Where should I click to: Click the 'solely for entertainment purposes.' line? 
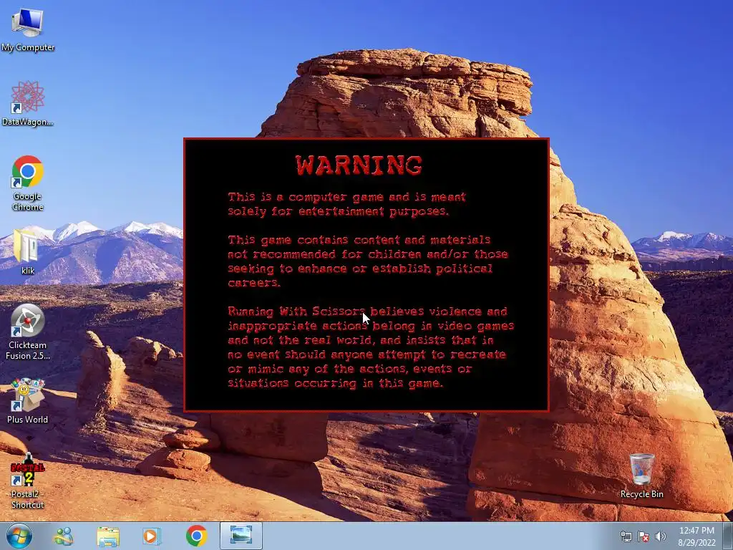point(339,211)
